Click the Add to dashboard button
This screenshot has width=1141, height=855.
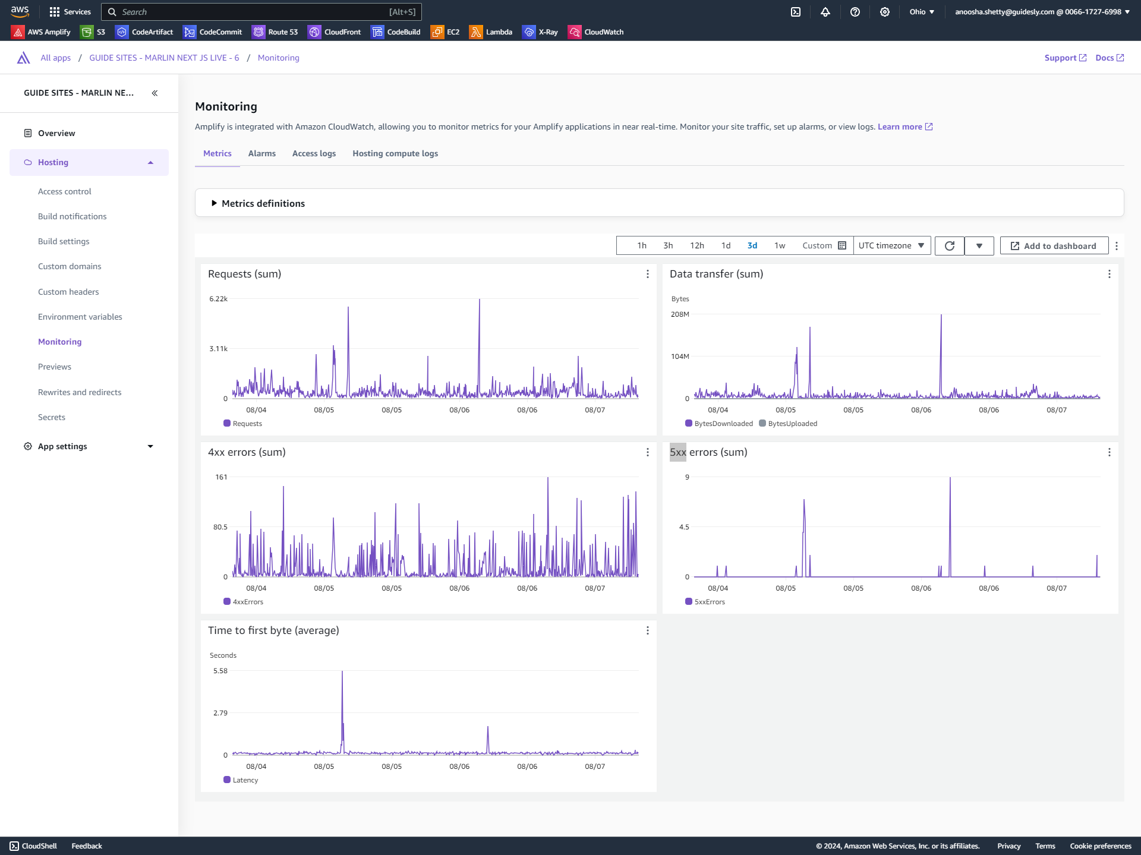click(x=1054, y=246)
